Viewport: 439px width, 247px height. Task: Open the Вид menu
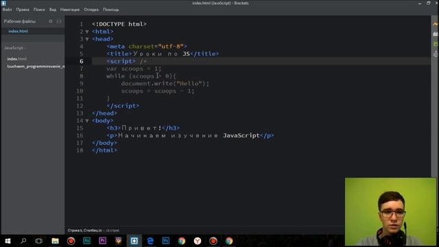point(53,10)
